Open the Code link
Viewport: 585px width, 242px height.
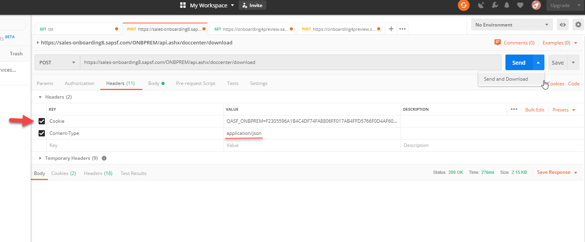click(x=574, y=84)
